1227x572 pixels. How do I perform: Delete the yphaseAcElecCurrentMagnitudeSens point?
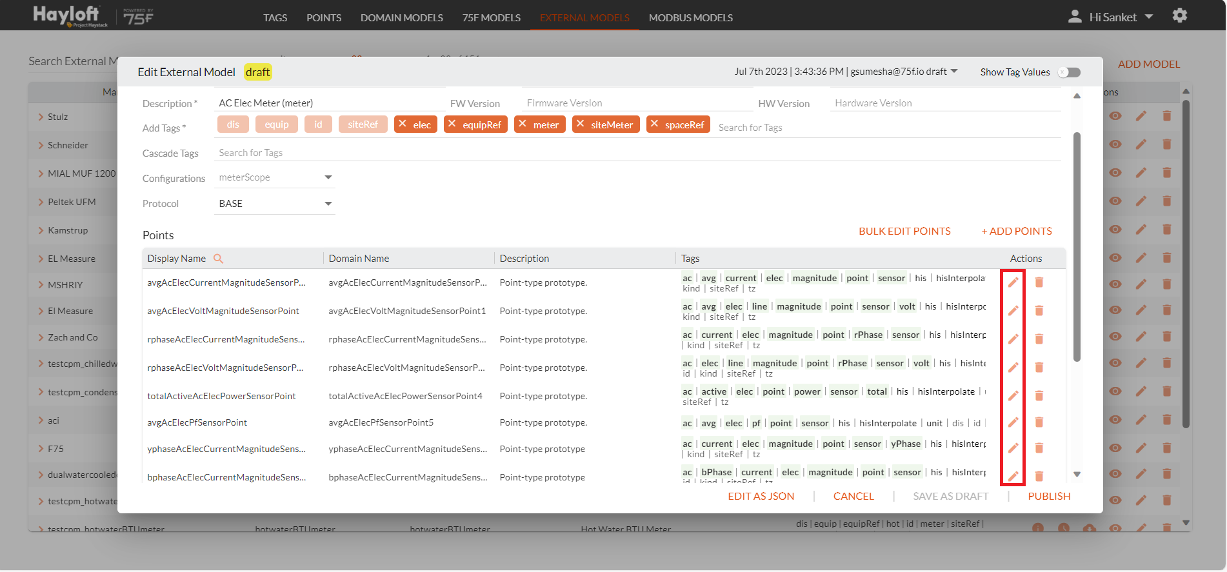click(x=1039, y=448)
